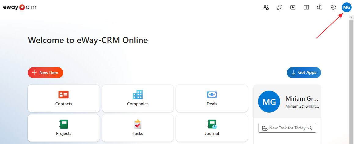The width and height of the screenshot is (354, 144).
Task: Open the Tasks tile label
Action: 138,133
